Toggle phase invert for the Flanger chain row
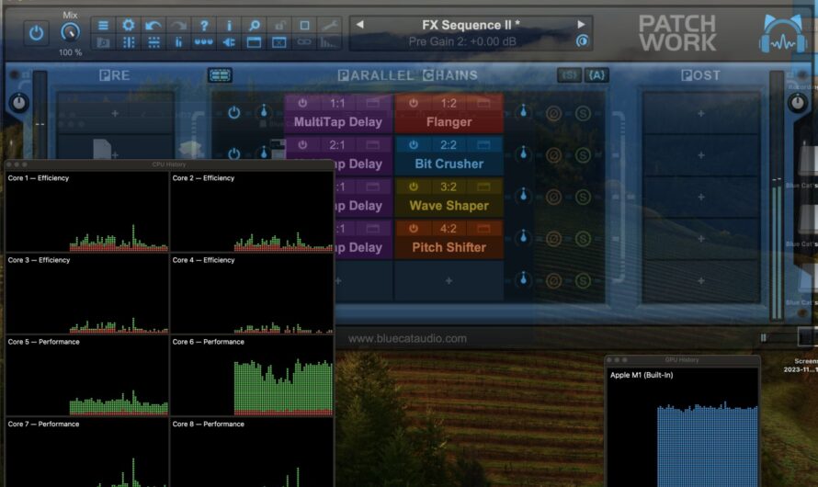818x487 pixels. point(553,113)
